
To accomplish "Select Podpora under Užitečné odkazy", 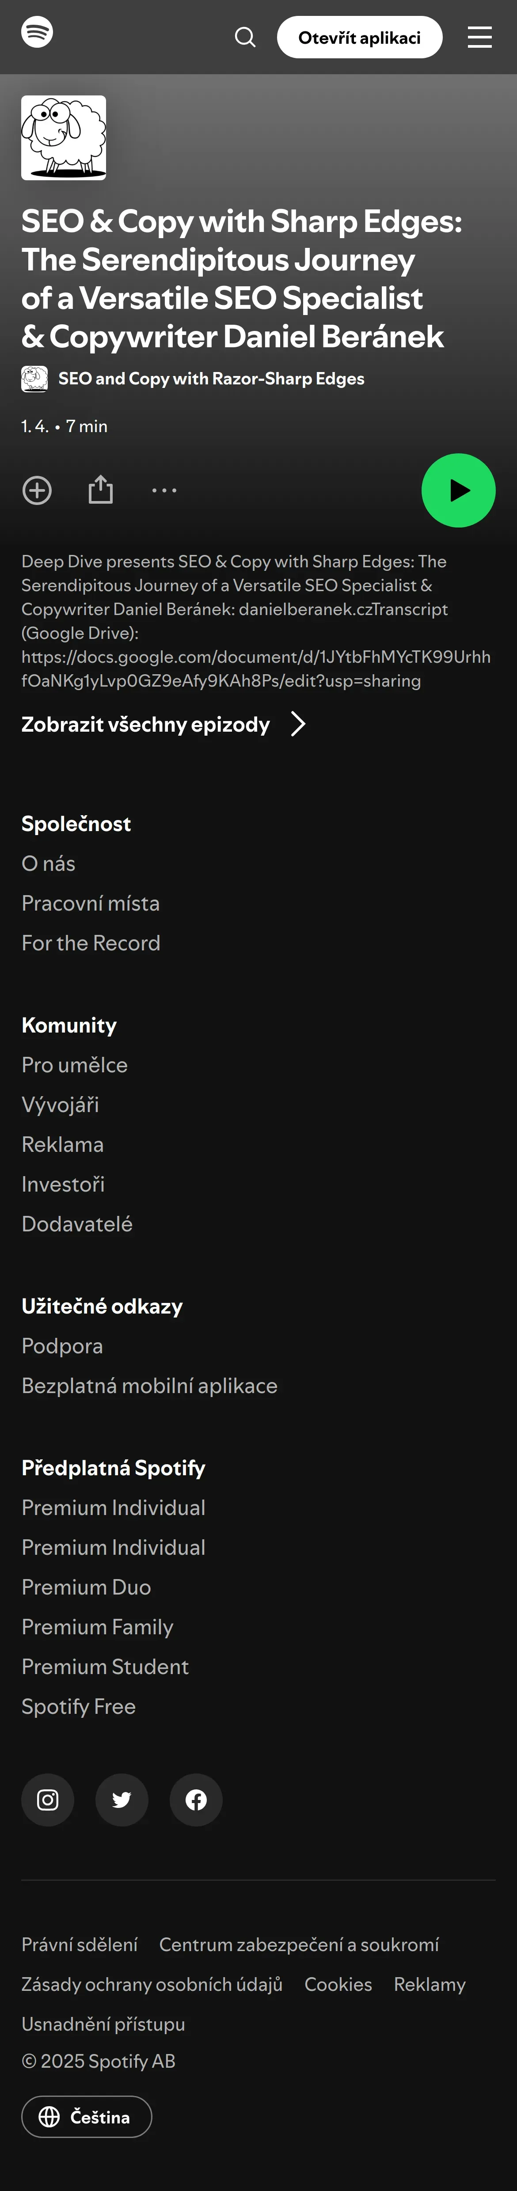I will (62, 1346).
